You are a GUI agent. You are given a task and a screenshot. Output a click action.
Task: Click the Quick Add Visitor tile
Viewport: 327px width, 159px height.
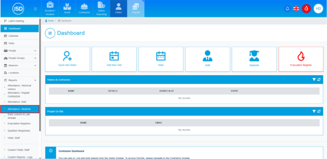click(x=68, y=59)
